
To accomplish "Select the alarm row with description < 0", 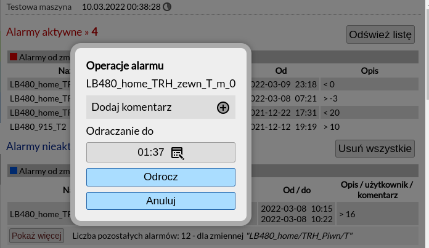I will pos(213,84).
